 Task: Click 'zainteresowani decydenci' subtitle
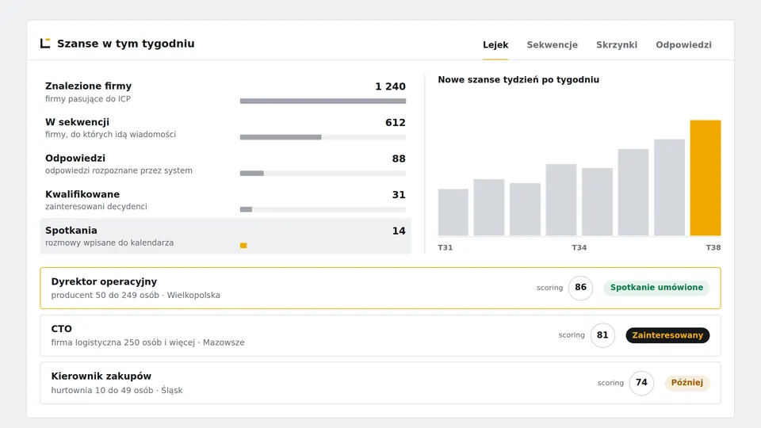pos(96,207)
